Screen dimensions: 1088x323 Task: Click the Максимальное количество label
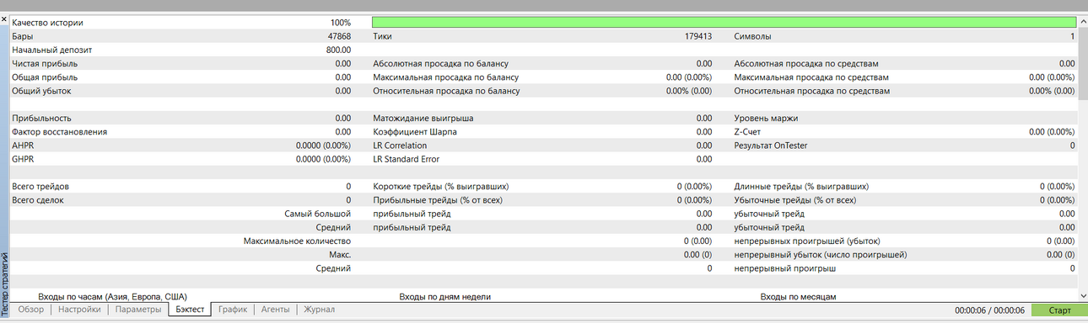click(x=297, y=241)
